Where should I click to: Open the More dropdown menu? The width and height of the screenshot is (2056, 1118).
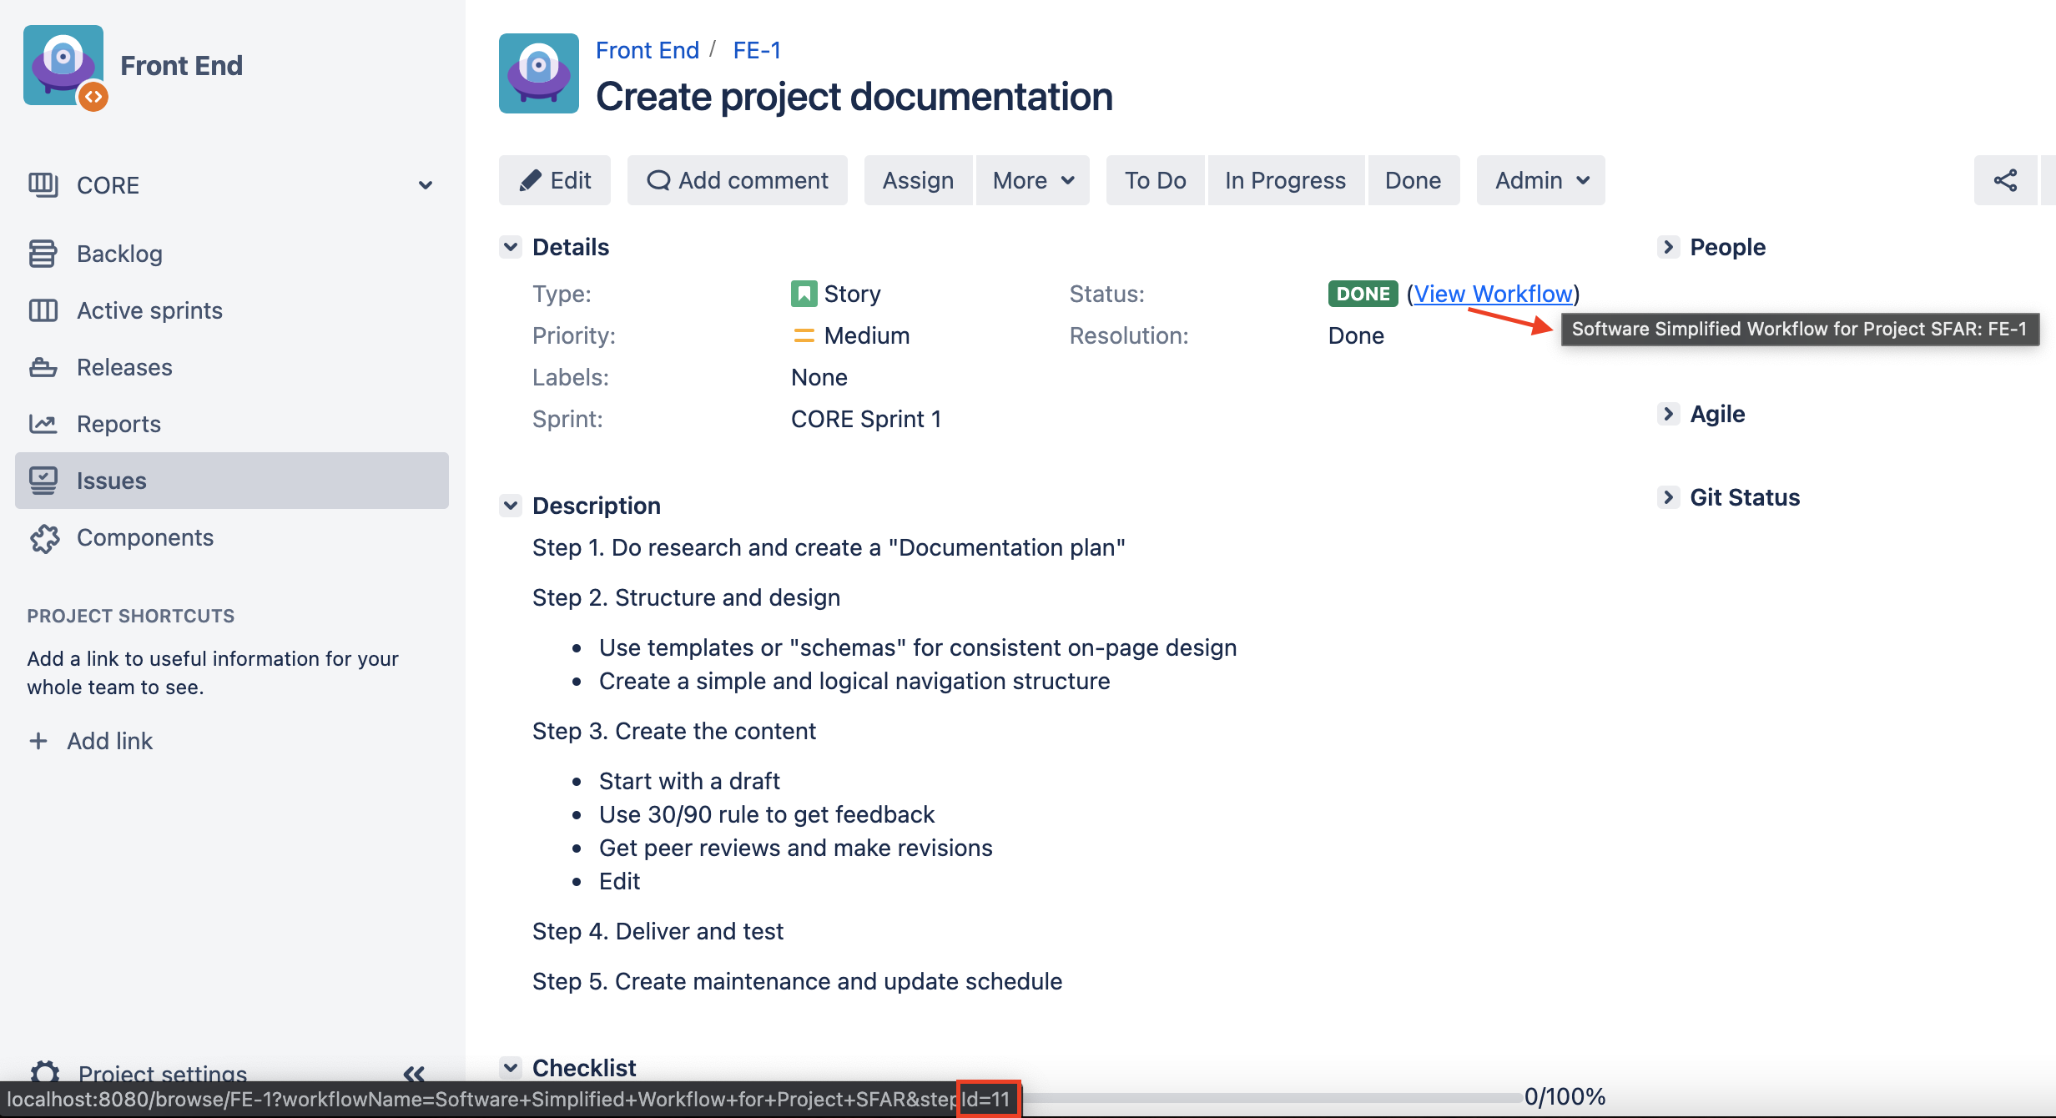point(1032,180)
